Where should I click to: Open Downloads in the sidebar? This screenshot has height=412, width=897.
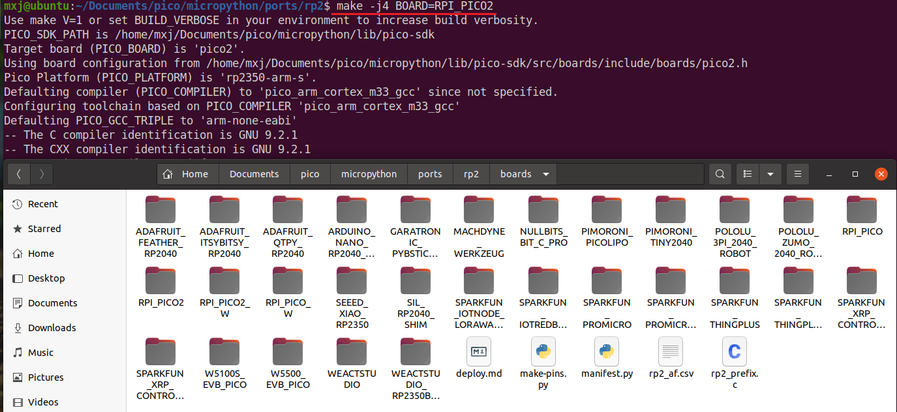63,328
